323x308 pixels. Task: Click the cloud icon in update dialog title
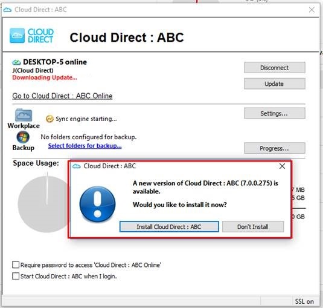point(77,166)
